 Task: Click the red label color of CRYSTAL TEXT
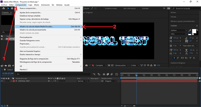pos(14,81)
